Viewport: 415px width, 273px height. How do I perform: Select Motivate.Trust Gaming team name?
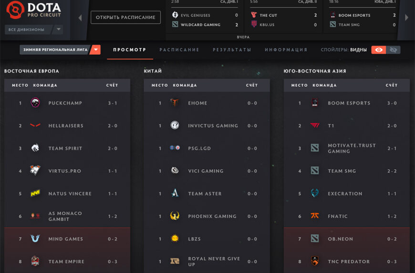pos(352,148)
